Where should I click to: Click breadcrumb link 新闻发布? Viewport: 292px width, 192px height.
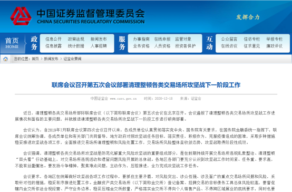click(x=51, y=59)
